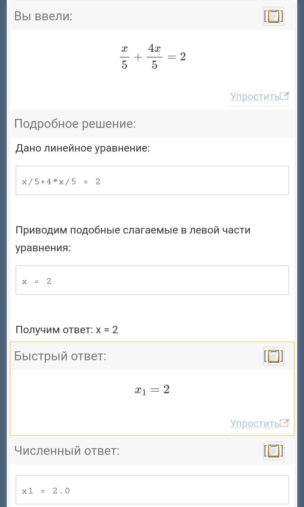Click the code box 'x1 = 2.0'
Screen dimensions: 304x507
(x=152, y=490)
